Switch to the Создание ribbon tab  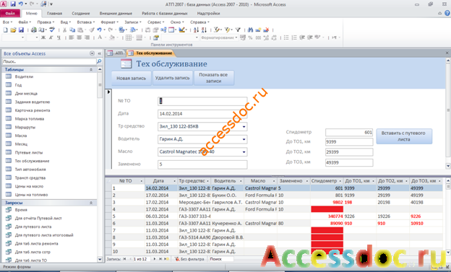(81, 13)
